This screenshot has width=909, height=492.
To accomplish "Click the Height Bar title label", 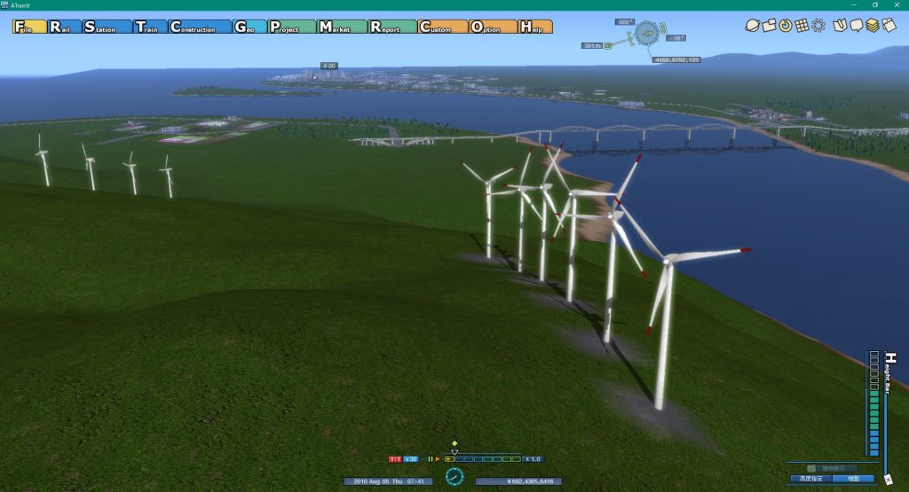I will tap(890, 373).
